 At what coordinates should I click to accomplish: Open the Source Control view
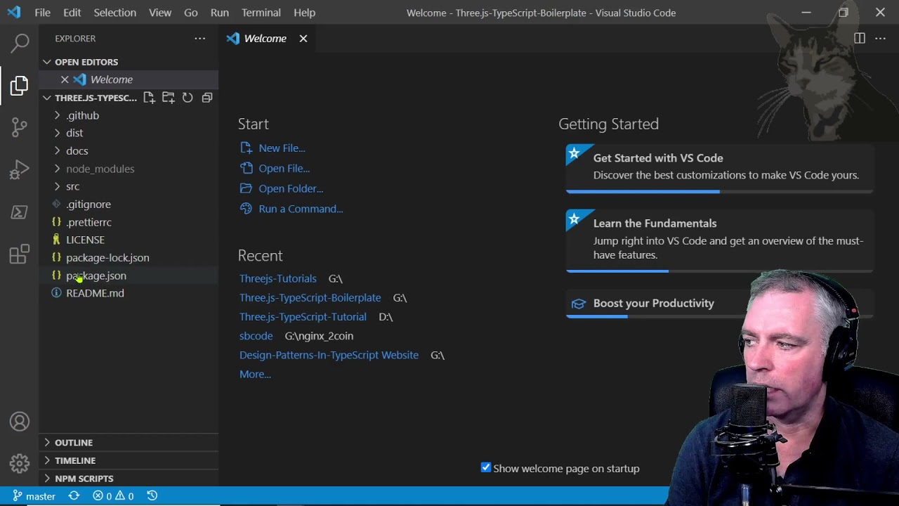coord(20,127)
